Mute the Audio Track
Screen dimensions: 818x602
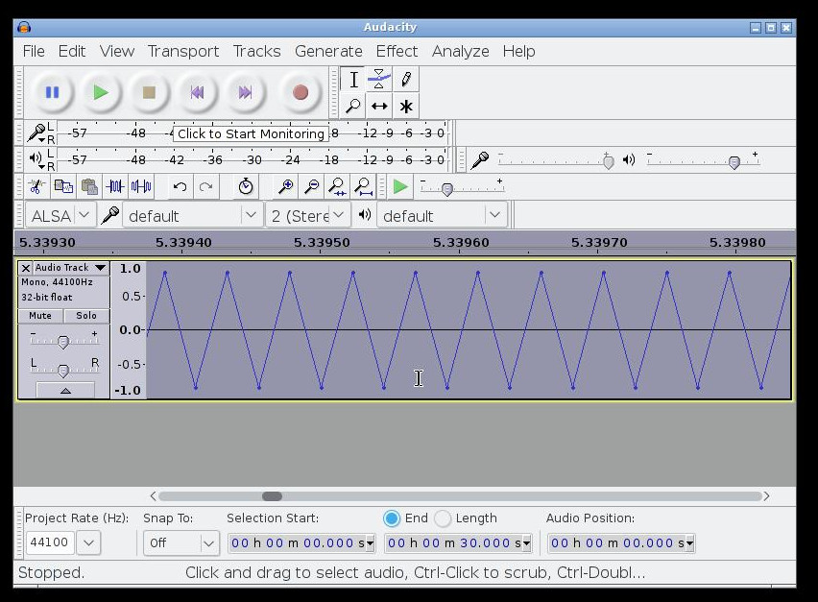(x=40, y=316)
